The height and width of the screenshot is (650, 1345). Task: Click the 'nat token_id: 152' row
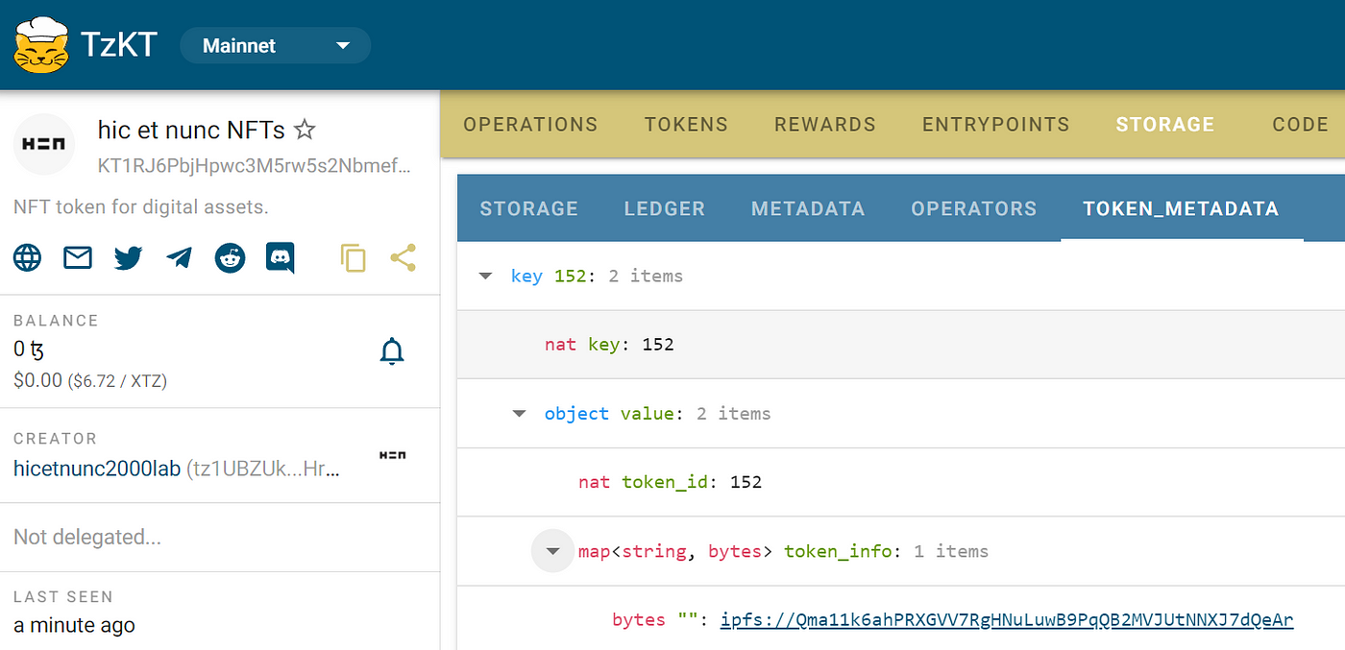[901, 482]
